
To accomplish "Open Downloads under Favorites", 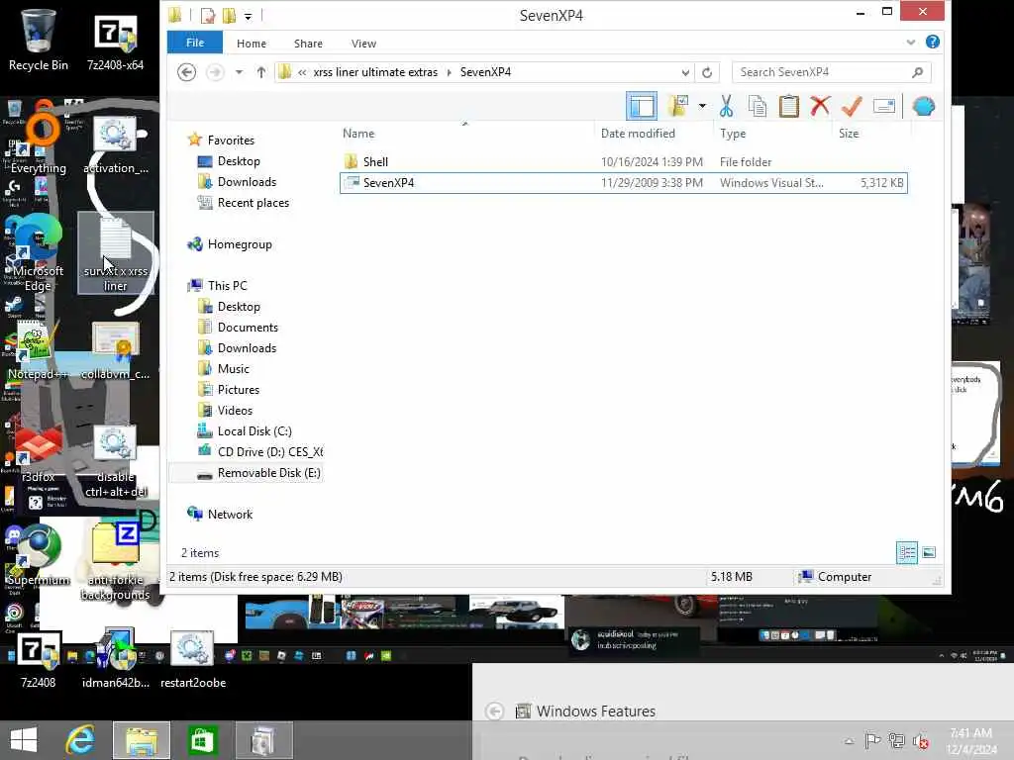I will tap(237, 182).
